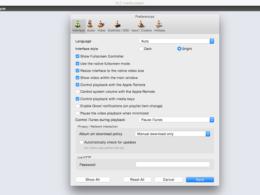Disable Control playback with the Apple Remote
The image size is (260, 195).
point(77,85)
